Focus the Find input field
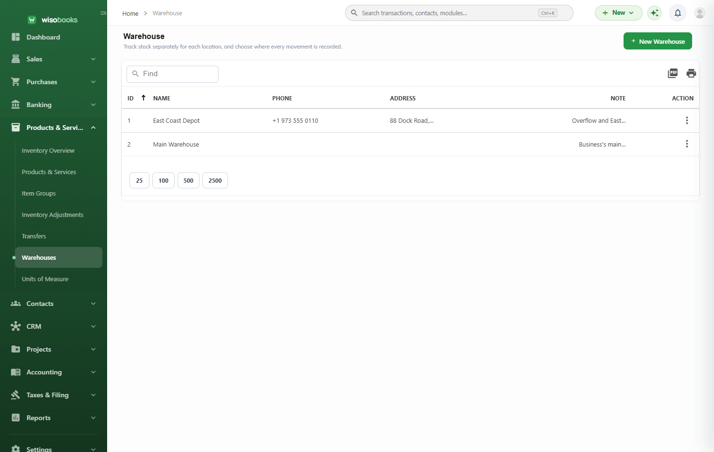714x452 pixels. pyautogui.click(x=172, y=74)
